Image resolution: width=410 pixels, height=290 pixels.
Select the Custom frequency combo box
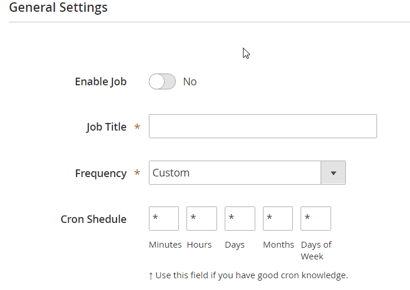pyautogui.click(x=235, y=173)
